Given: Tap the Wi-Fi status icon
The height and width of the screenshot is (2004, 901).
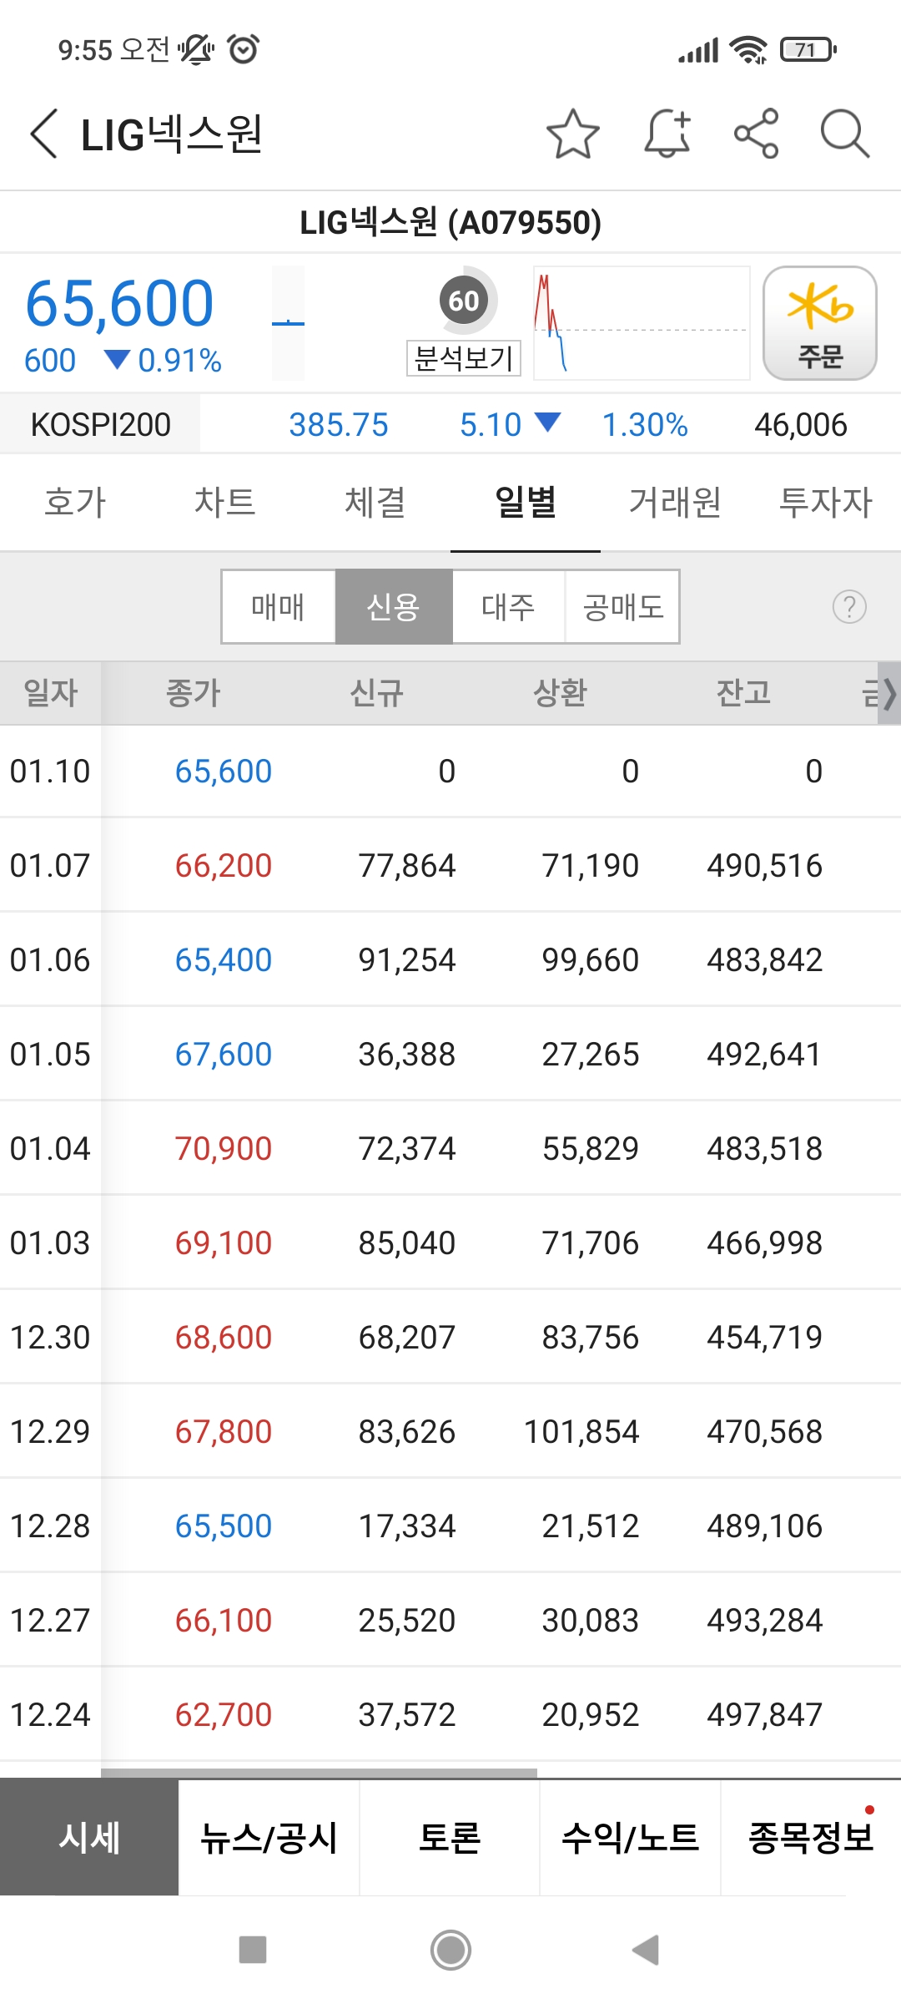Looking at the screenshot, I should [748, 49].
